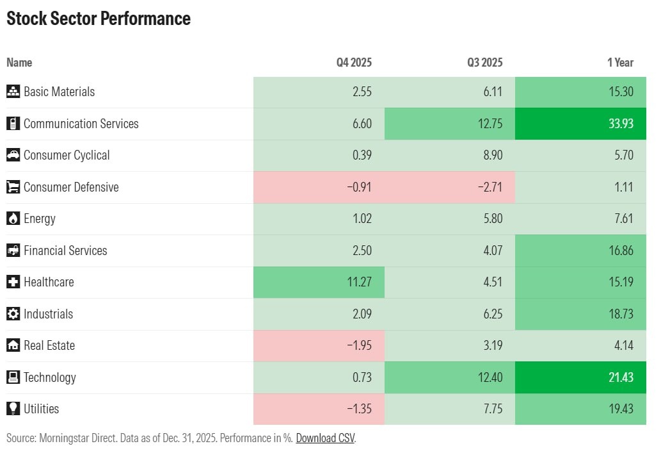Screen dimensions: 661x453
Task: Click the Financial Services icon
Action: 13,251
